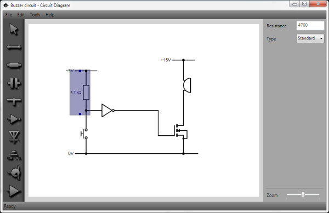This screenshot has height=213, width=329.
Task: Select the rail tool
Action: pyautogui.click(x=14, y=101)
